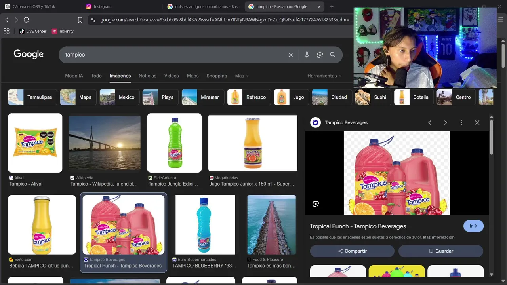Image resolution: width=507 pixels, height=285 pixels.
Task: Open the Food & Pleasure pier thumbnail
Action: click(271, 224)
